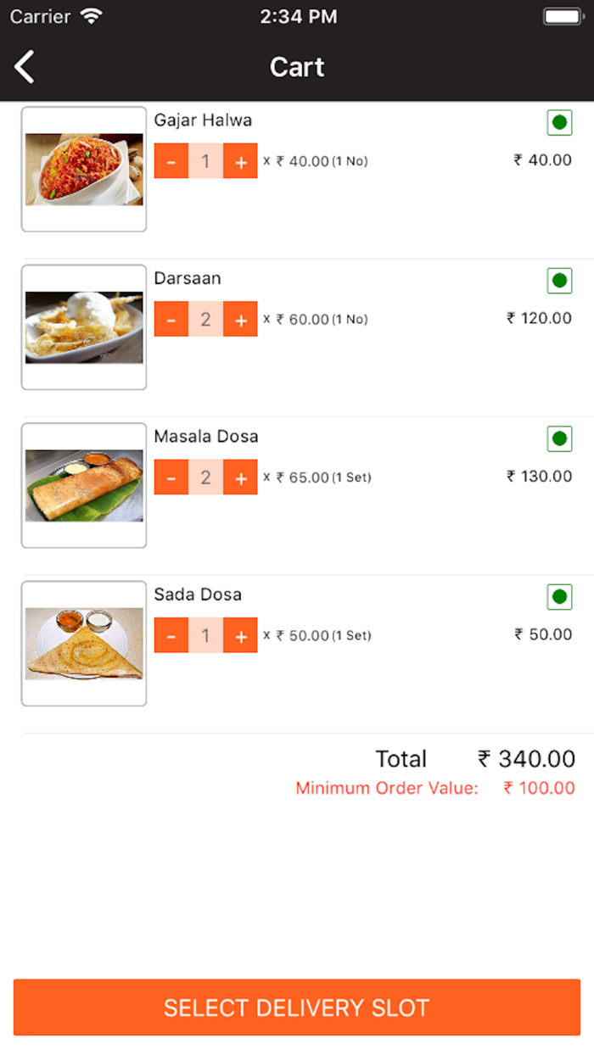594x1055 pixels.
Task: Increase Masala Dosa quantity
Action: [240, 477]
